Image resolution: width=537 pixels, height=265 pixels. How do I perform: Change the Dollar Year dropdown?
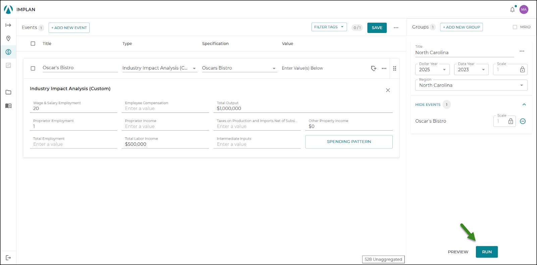432,70
